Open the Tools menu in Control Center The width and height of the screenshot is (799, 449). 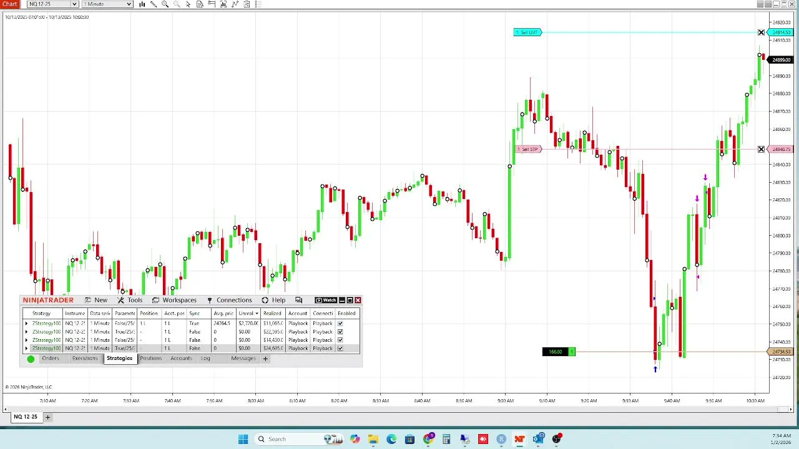tap(130, 301)
